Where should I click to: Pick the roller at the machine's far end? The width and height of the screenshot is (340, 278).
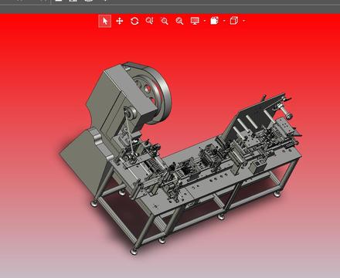tap(285, 111)
